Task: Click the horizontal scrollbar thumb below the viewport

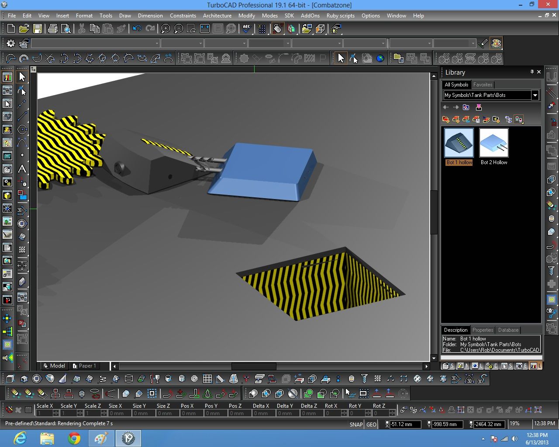Action: pyautogui.click(x=253, y=366)
